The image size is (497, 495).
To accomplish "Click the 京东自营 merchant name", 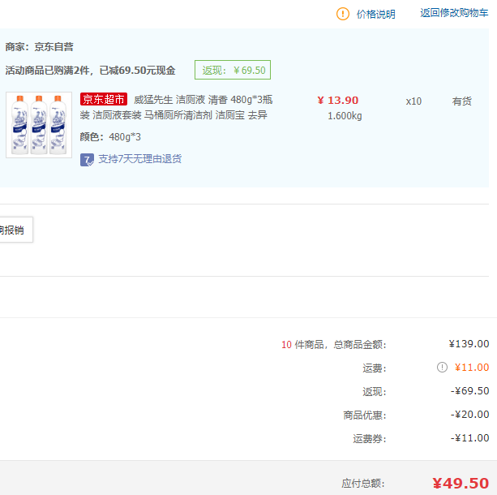I will [55, 47].
